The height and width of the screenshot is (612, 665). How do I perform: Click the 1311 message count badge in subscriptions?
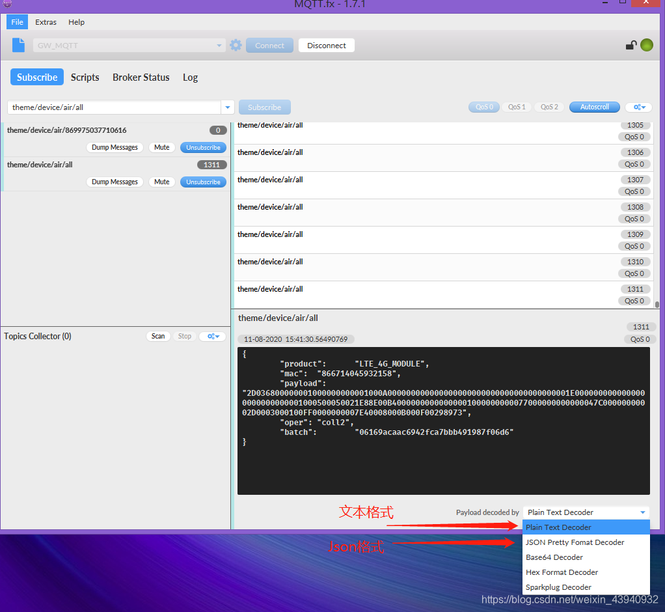[x=211, y=165]
